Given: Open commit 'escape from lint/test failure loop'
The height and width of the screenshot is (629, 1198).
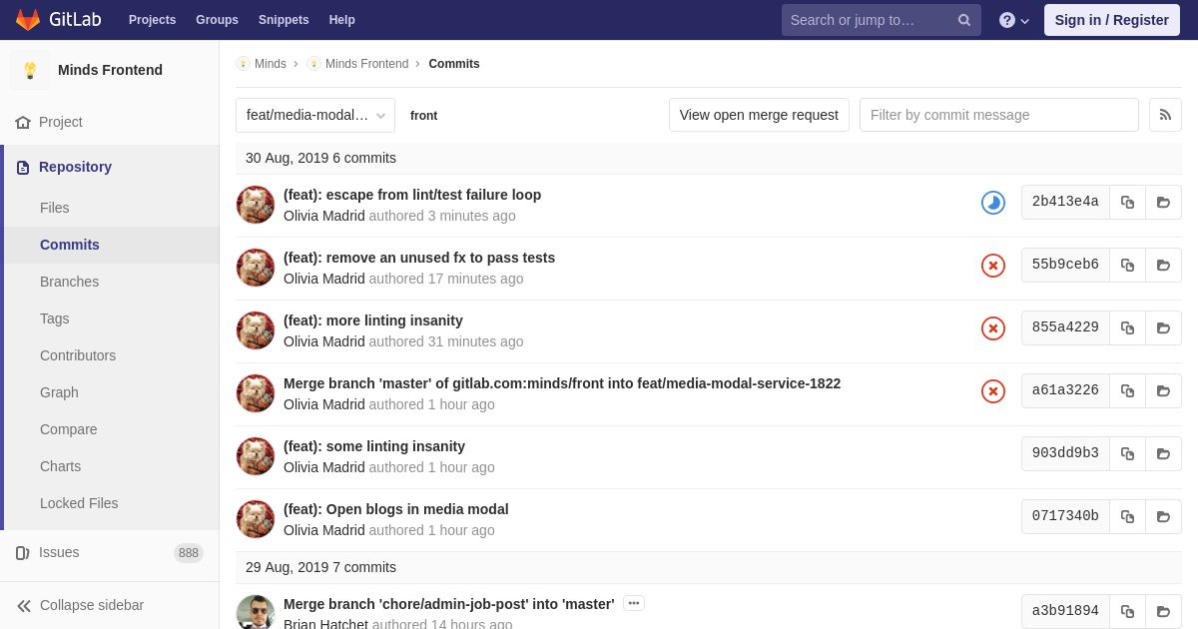Looking at the screenshot, I should click(412, 195).
